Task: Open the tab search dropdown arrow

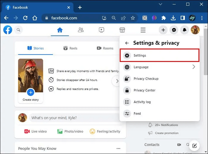Action: point(160,4)
